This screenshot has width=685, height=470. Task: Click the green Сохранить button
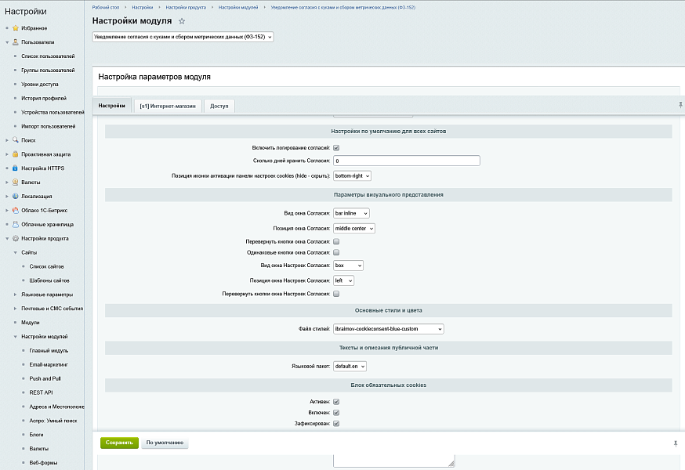[119, 443]
